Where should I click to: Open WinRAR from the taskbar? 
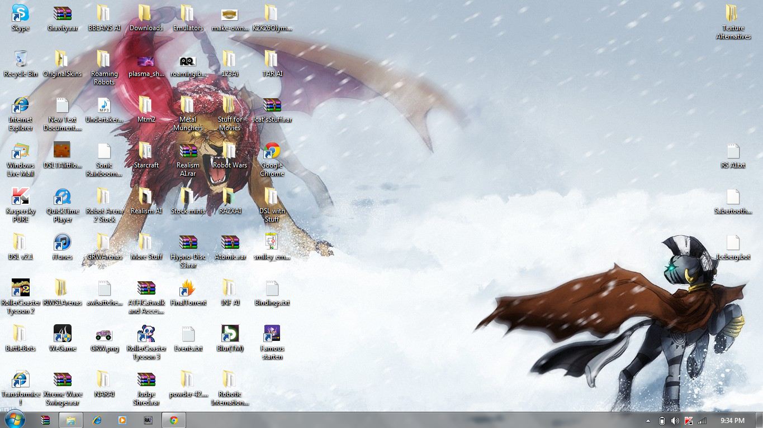coord(46,420)
